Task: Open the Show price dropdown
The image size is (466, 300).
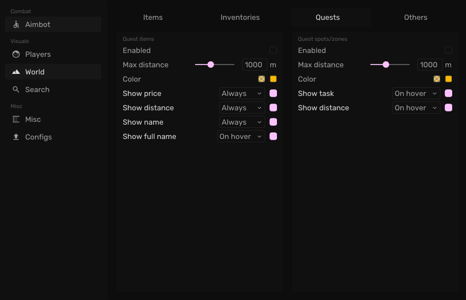Action: tap(242, 94)
